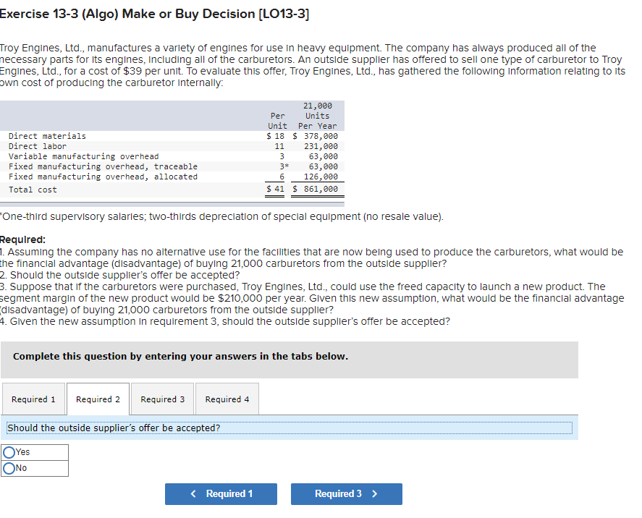Open the Required 3 tab

163,399
